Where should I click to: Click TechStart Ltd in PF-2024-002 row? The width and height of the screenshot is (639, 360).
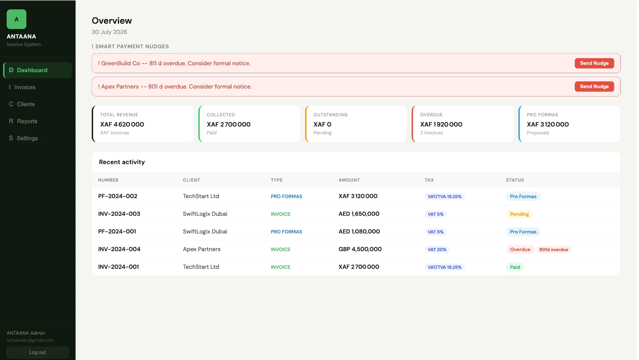(x=201, y=196)
